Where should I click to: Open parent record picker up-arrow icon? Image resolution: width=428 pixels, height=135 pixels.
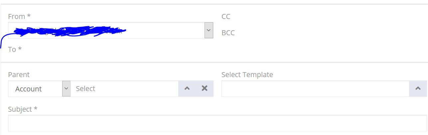coord(187,88)
